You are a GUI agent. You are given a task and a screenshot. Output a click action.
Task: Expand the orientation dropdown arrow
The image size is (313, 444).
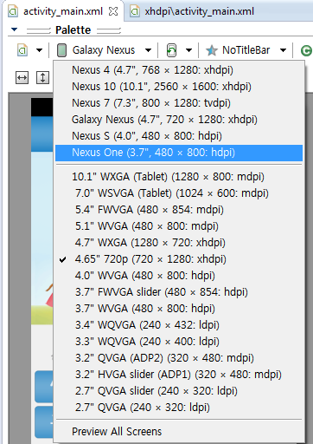(x=188, y=50)
